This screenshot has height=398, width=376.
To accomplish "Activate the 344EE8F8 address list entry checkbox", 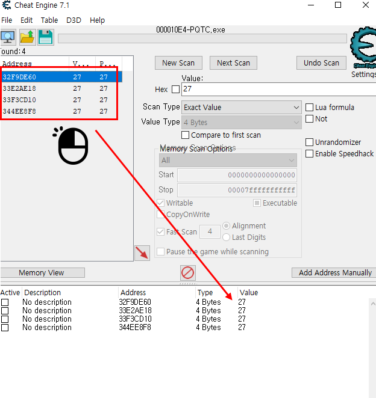I will pos(5,328).
